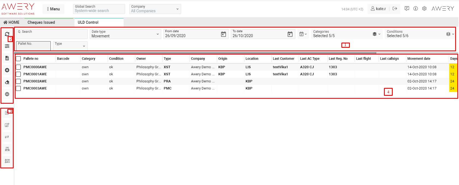
Task: Click the refresh icon in left sidebar
Action: pyautogui.click(x=7, y=34)
